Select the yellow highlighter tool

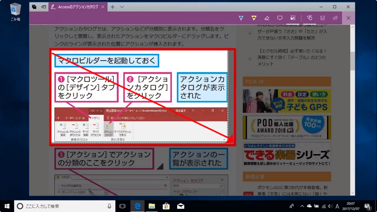point(254,18)
